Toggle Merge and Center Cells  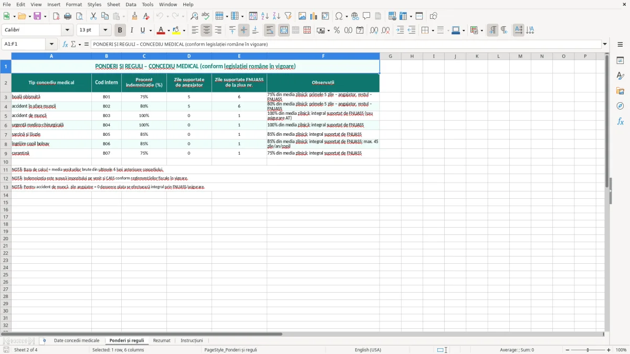(284, 30)
